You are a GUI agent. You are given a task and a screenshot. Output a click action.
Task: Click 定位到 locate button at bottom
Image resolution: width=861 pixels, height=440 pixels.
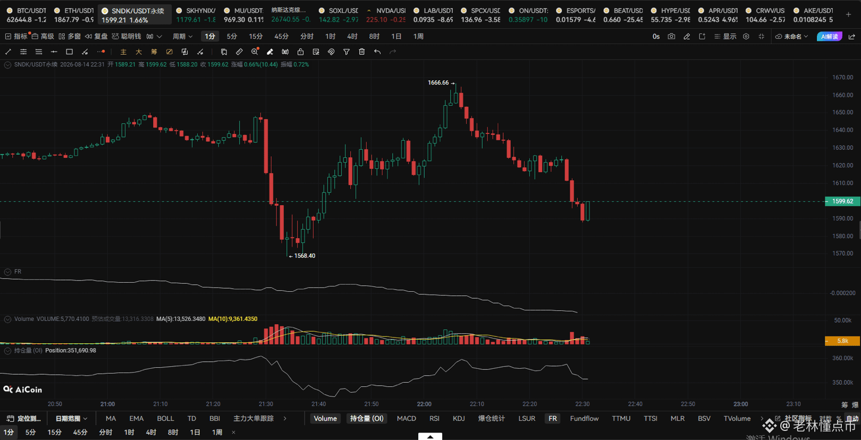pos(24,419)
